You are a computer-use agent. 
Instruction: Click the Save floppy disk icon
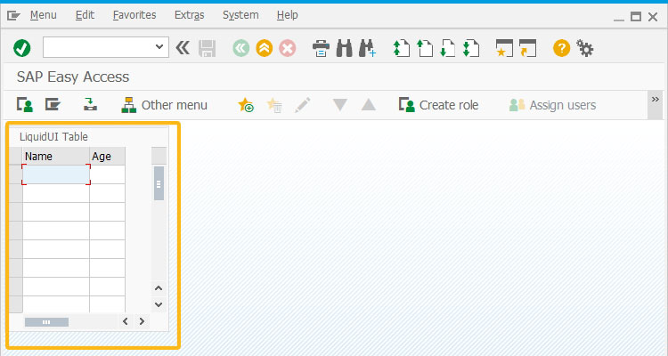[207, 49]
